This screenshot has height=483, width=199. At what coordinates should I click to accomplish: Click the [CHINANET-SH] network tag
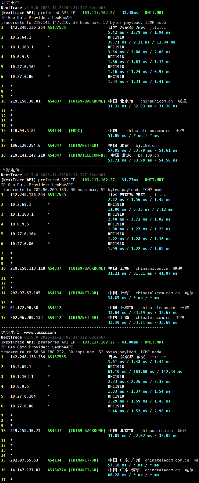tap(83, 318)
